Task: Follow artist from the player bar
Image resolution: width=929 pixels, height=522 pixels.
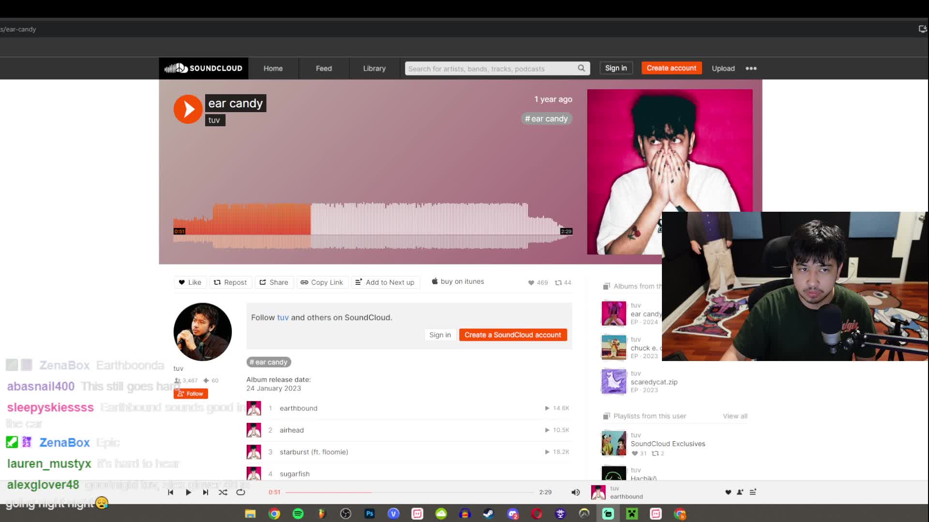Action: 740,492
